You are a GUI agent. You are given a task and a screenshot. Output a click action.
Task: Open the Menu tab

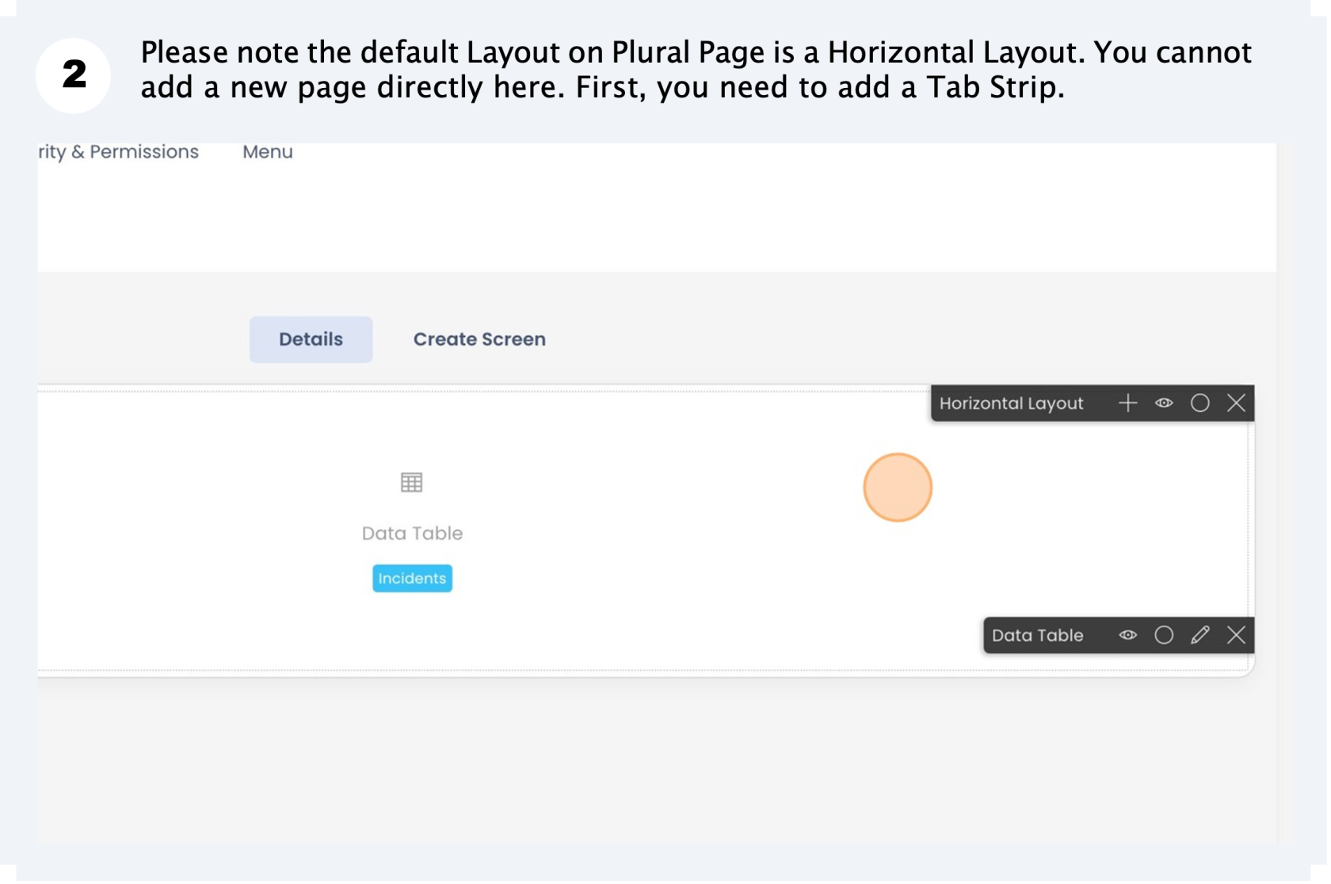pyautogui.click(x=268, y=152)
